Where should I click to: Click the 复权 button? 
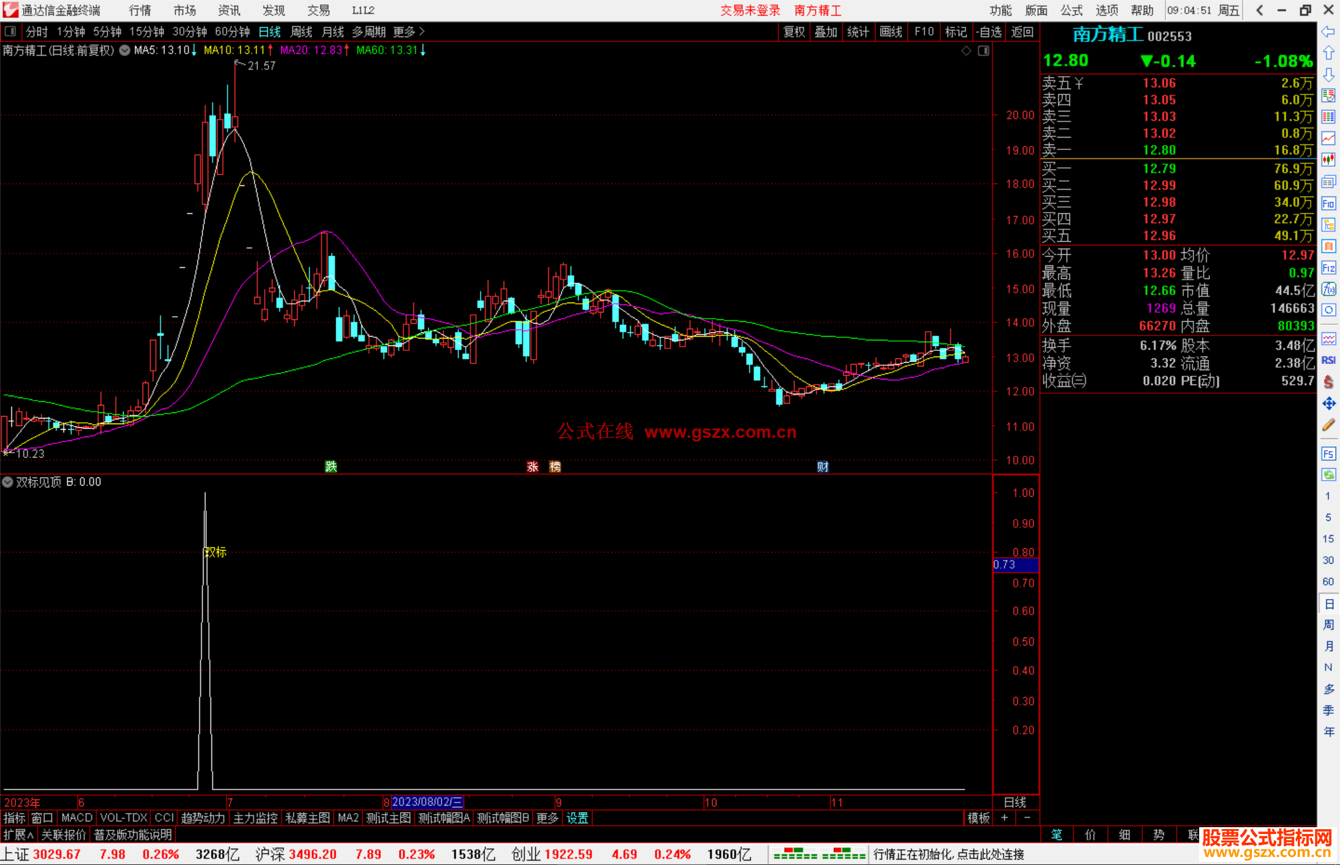point(793,32)
